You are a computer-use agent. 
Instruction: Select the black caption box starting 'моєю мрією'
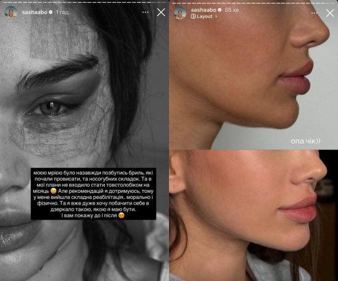pyautogui.click(x=94, y=194)
